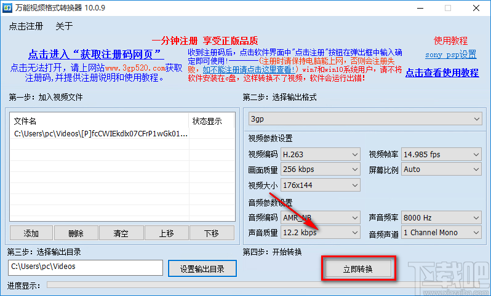Click the 删除 button
This screenshot has width=491, height=296.
coord(76,233)
